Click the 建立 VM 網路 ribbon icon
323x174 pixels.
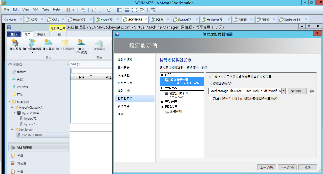[x=81, y=46]
